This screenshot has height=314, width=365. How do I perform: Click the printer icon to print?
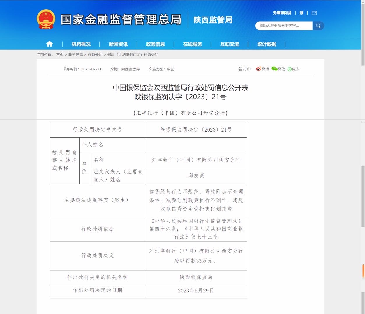(241, 69)
